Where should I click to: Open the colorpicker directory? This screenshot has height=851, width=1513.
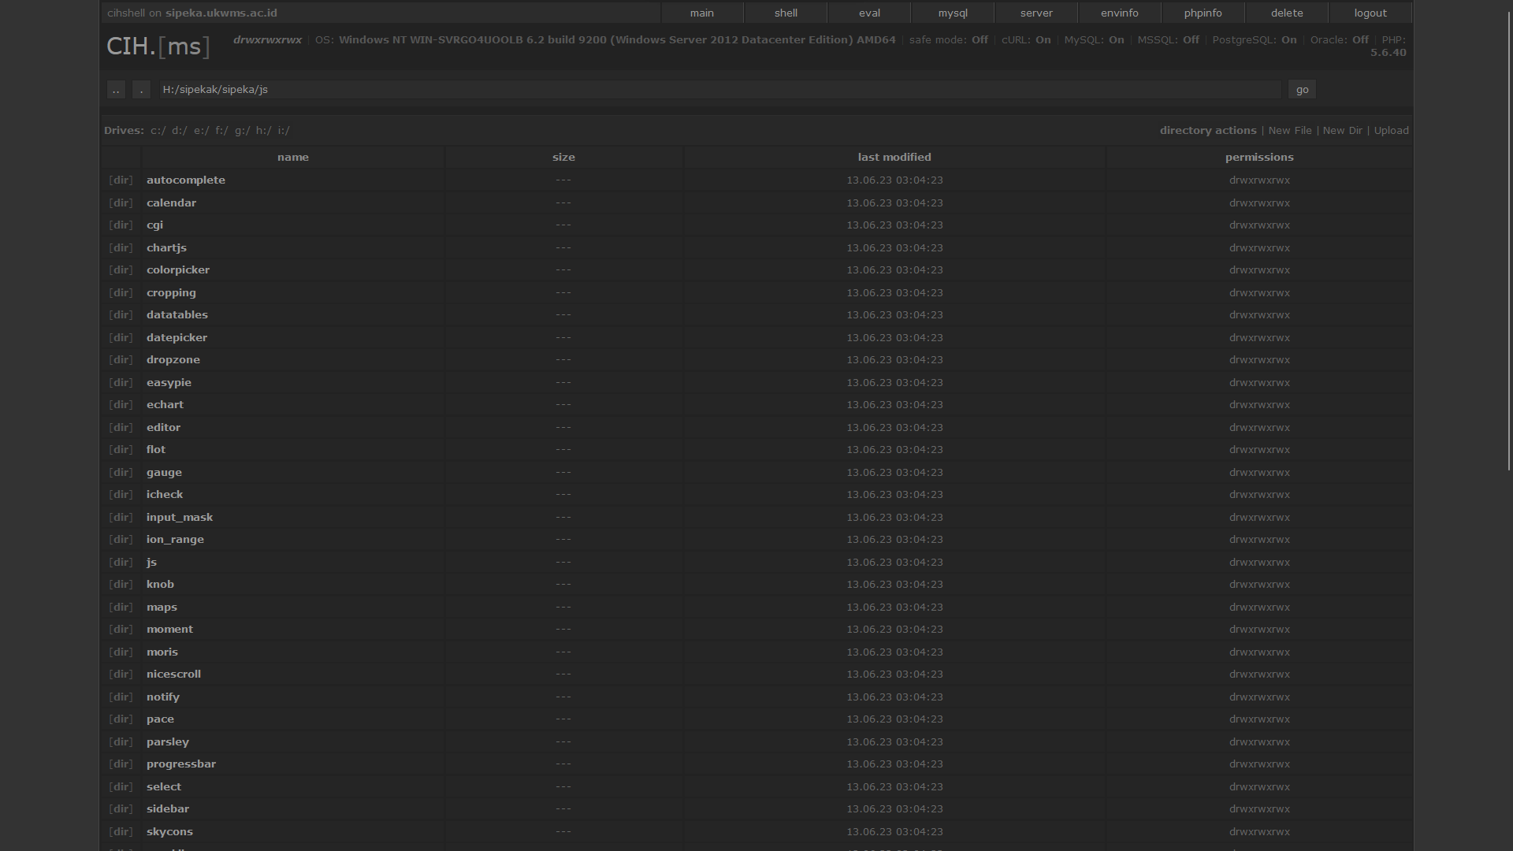click(178, 270)
